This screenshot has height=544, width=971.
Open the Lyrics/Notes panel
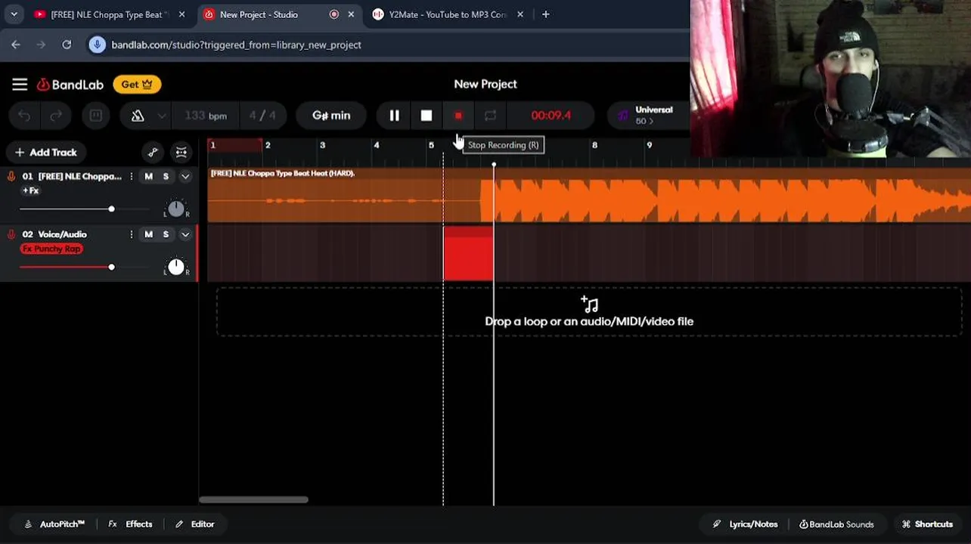click(x=746, y=524)
